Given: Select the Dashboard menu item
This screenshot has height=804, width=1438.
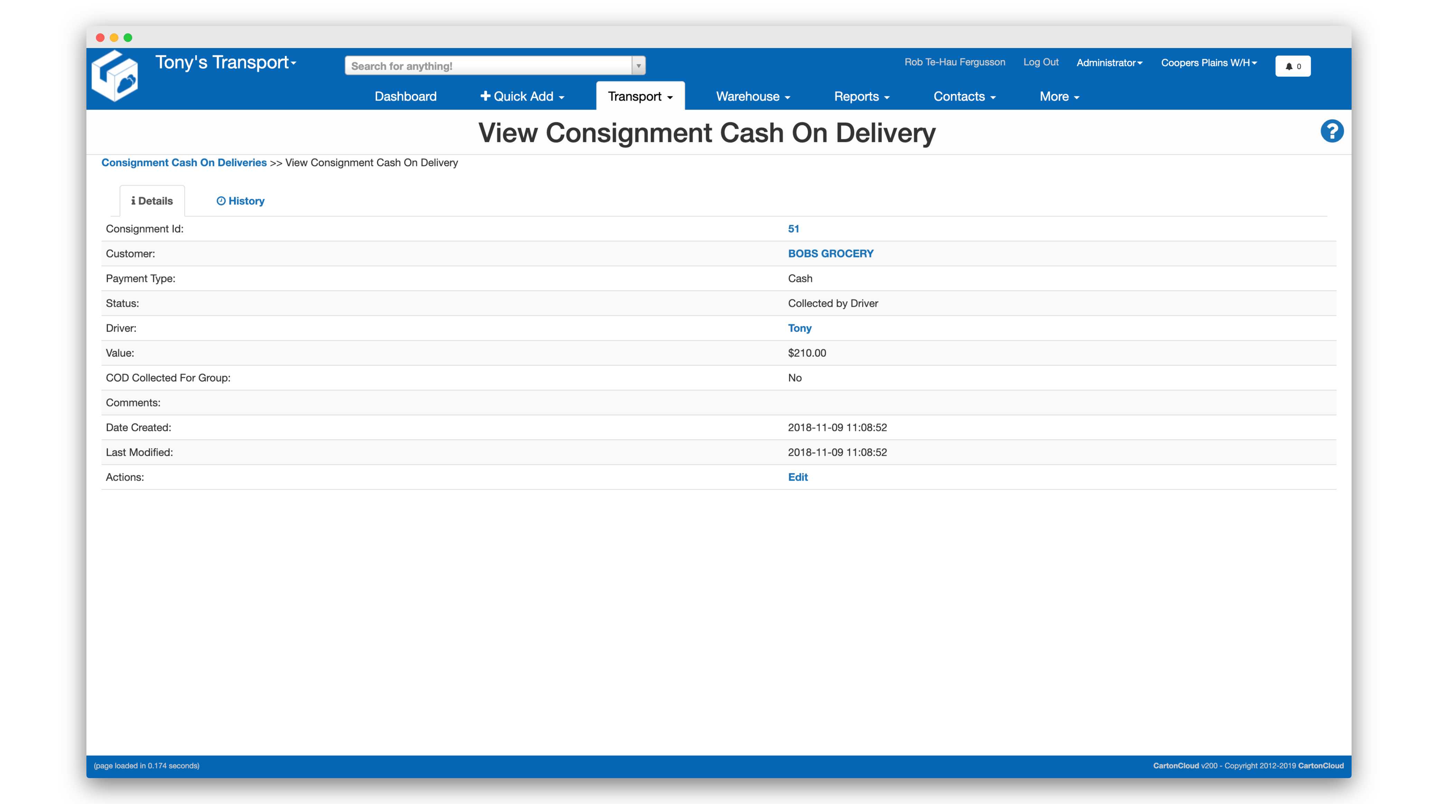Looking at the screenshot, I should click(x=406, y=96).
